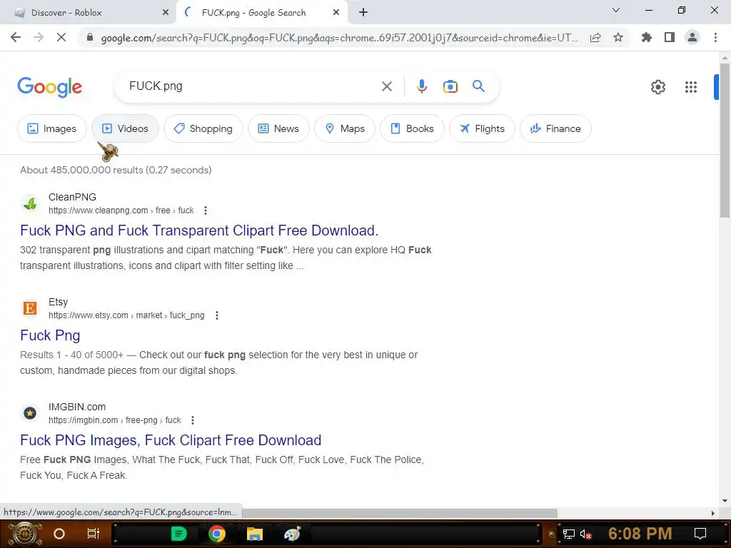Open the Cortana circle on taskbar
This screenshot has height=548, width=731.
coord(59,534)
